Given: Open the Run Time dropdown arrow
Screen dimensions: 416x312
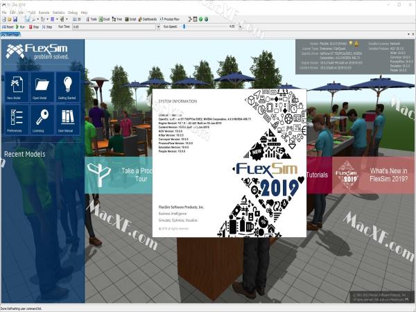Looking at the screenshot, I should click(158, 27).
